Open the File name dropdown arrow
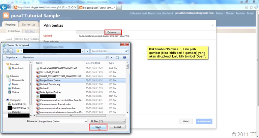259x138 pixels. [x=86, y=122]
